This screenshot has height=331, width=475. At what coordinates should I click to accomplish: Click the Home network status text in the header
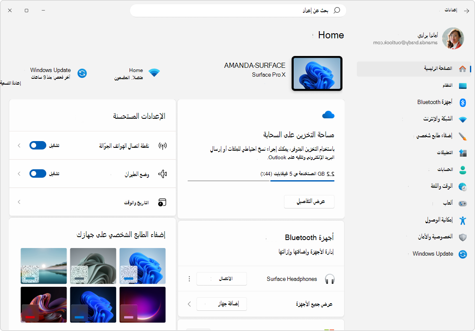[128, 74]
